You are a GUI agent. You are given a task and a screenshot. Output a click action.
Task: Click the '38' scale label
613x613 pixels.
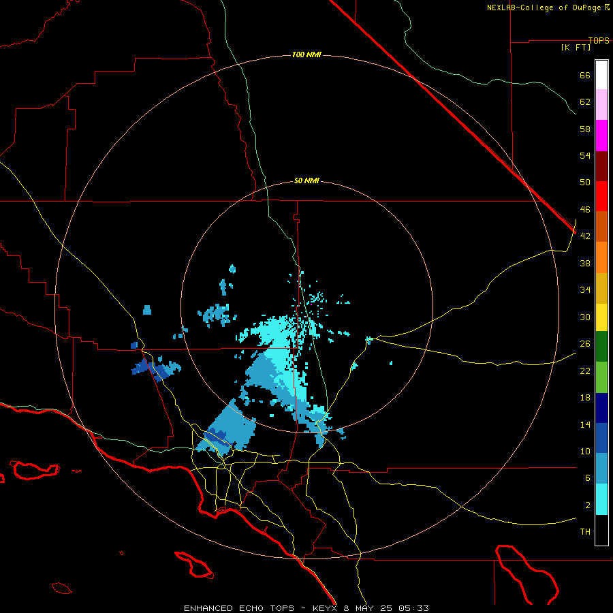585,264
